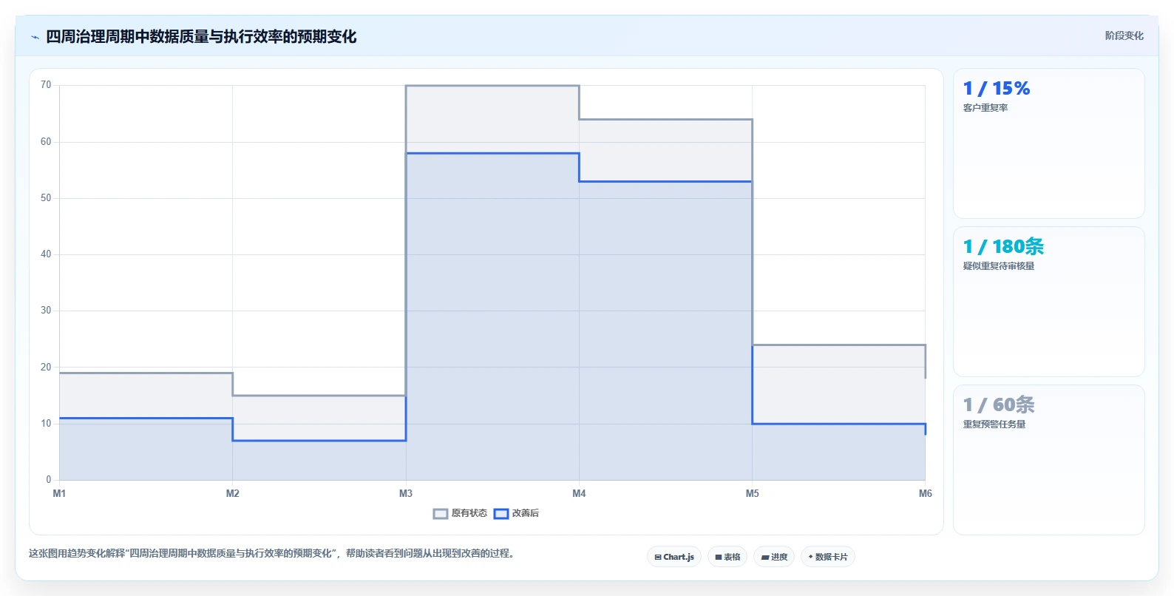Click the trend icon beside the chart title
This screenshot has width=1174, height=596.
(x=35, y=37)
